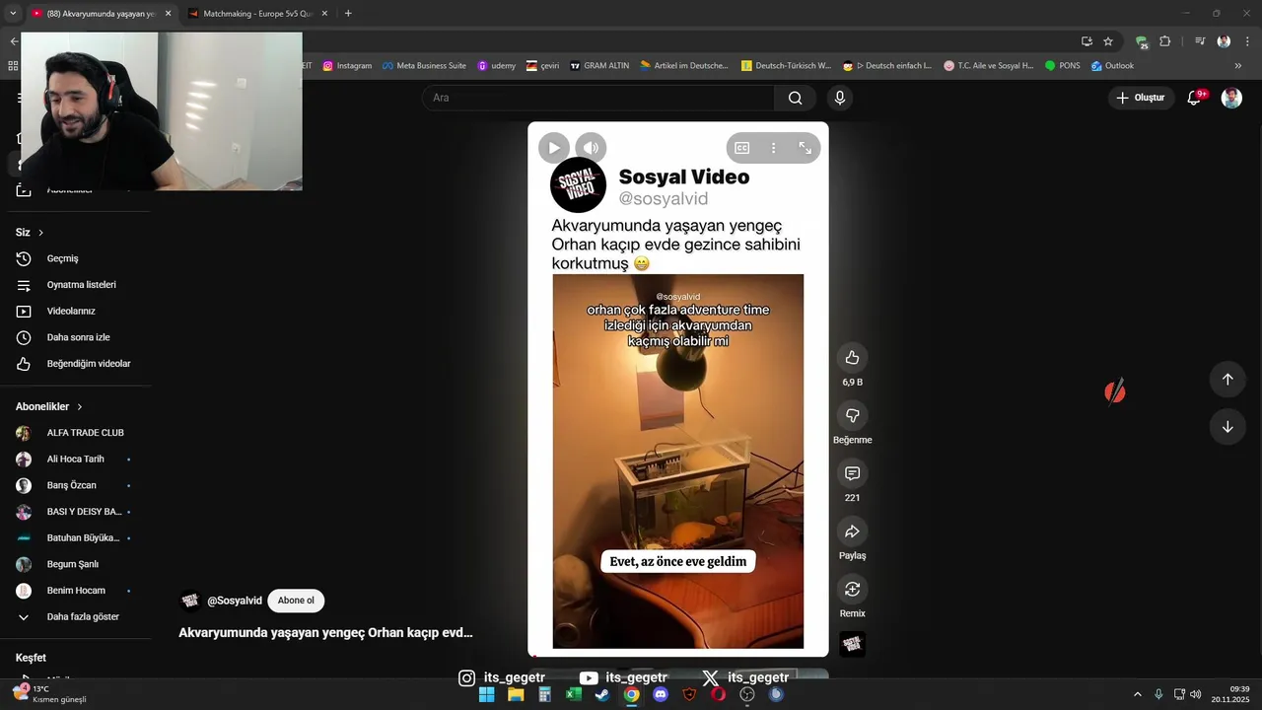Play the Shorts video
Viewport: 1262px width, 710px height.
553,148
